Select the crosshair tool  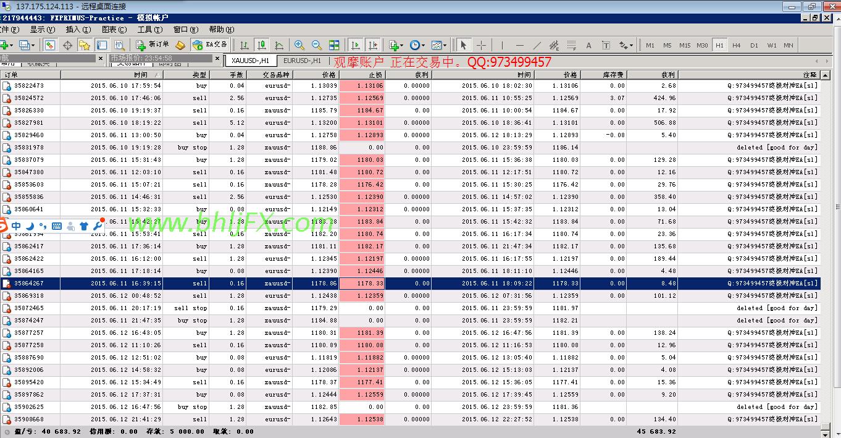[x=481, y=45]
